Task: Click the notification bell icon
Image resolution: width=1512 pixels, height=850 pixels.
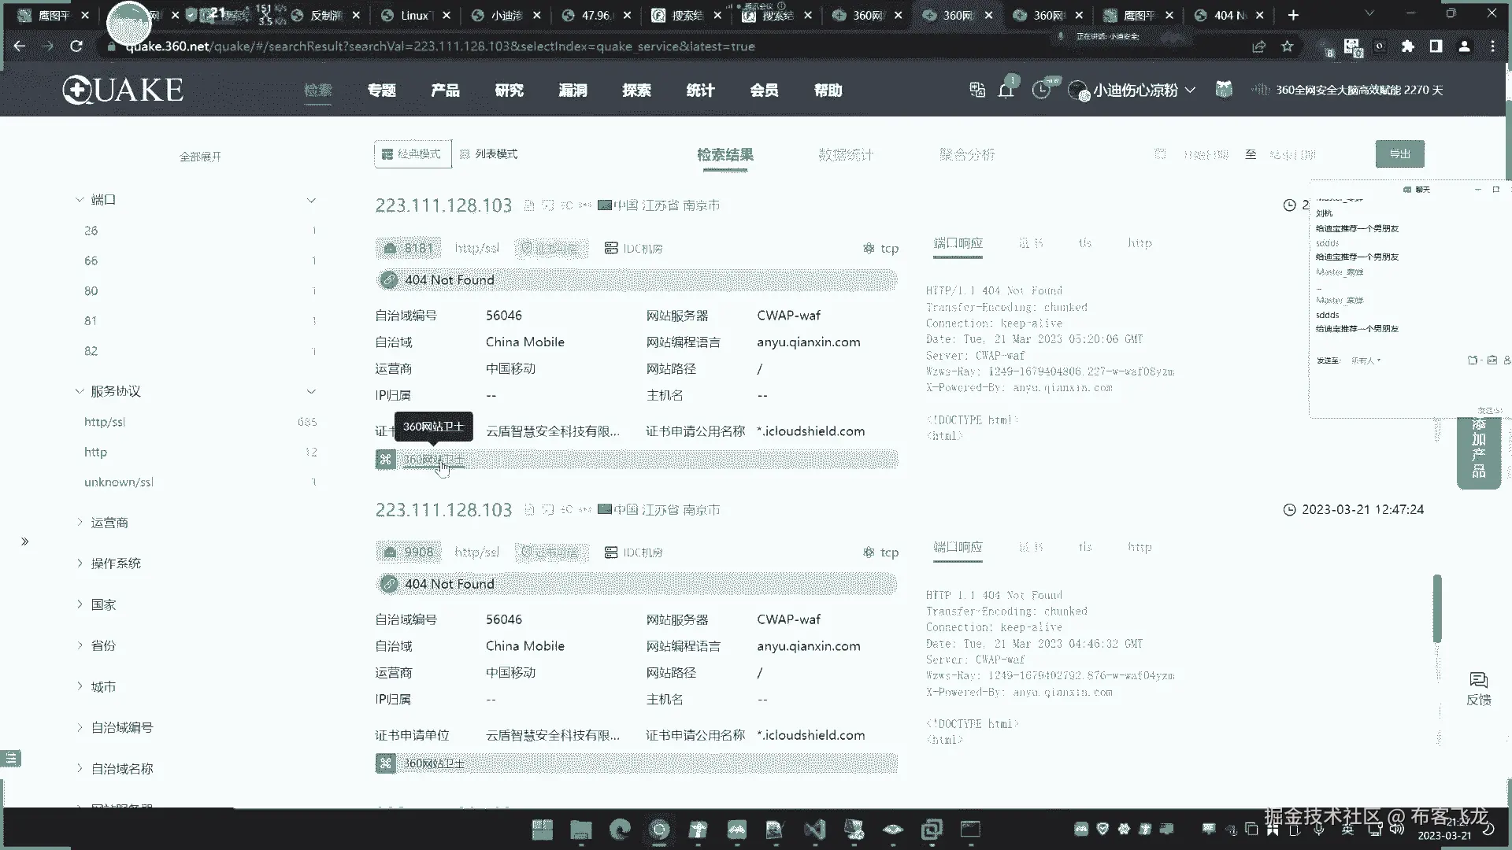Action: click(x=1006, y=91)
